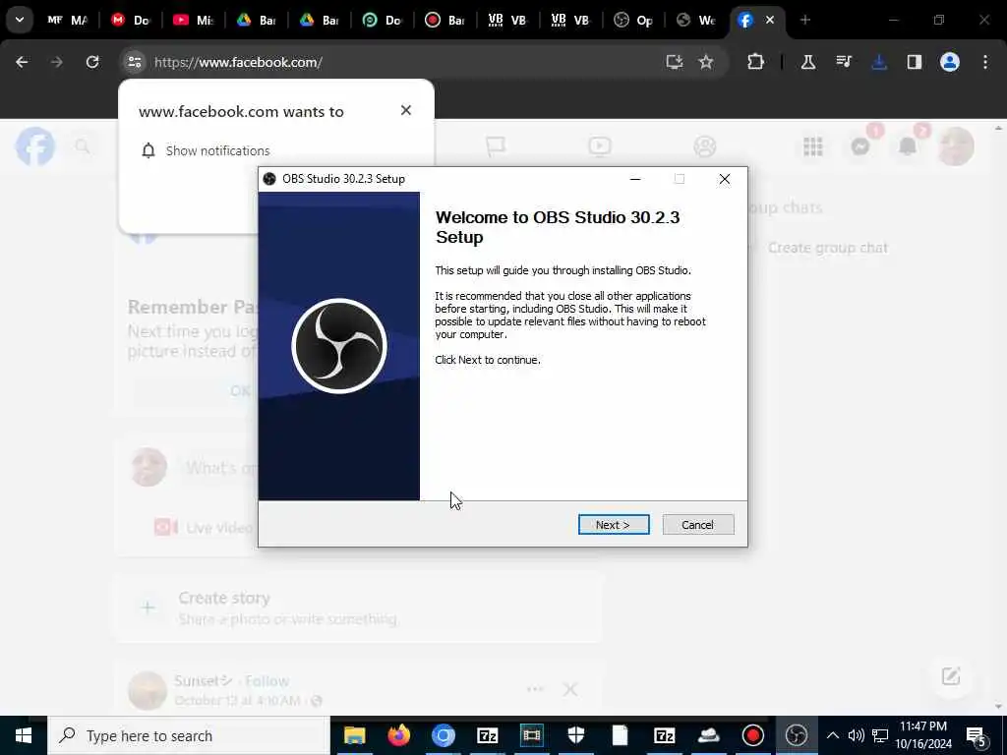The image size is (1007, 755).
Task: Switch to the first MA tab
Action: tap(68, 20)
